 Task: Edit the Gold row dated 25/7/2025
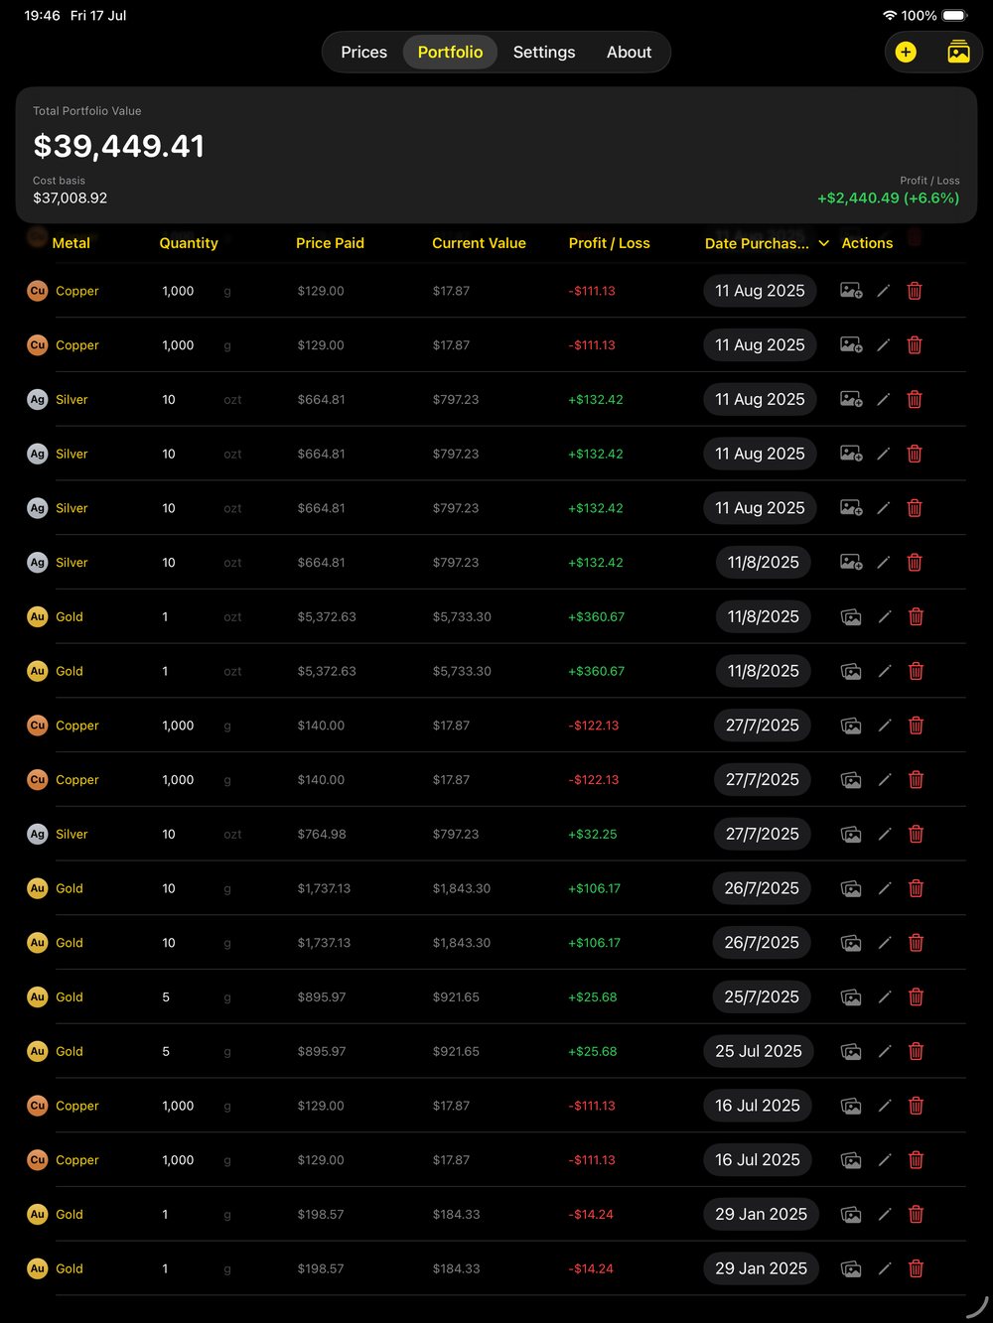click(x=884, y=996)
